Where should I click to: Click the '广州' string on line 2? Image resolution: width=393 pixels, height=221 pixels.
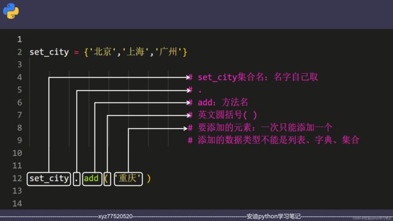[169, 52]
